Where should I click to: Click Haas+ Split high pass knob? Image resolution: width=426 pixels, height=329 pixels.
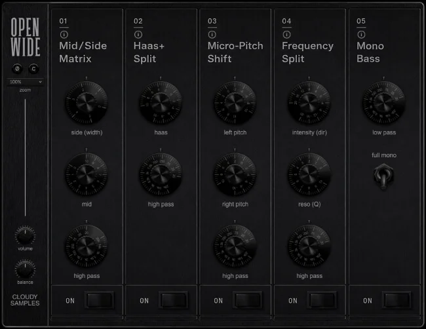coord(161,174)
